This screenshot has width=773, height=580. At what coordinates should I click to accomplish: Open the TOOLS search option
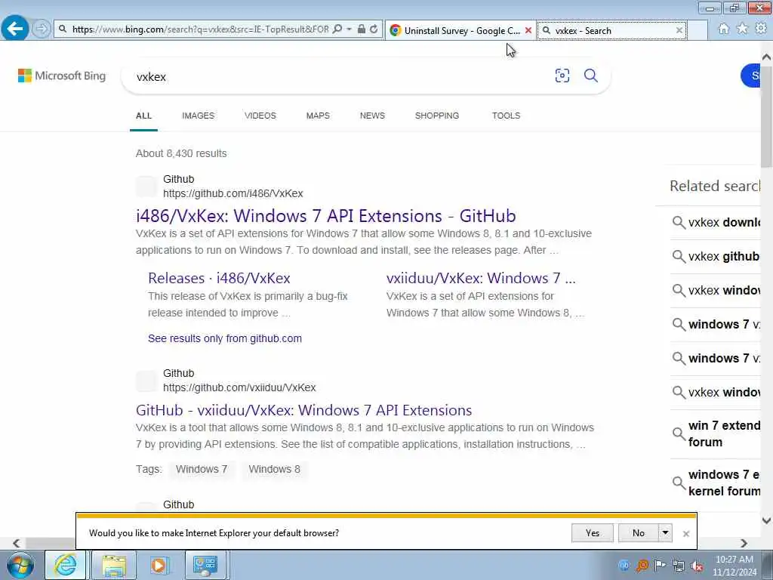pyautogui.click(x=506, y=116)
